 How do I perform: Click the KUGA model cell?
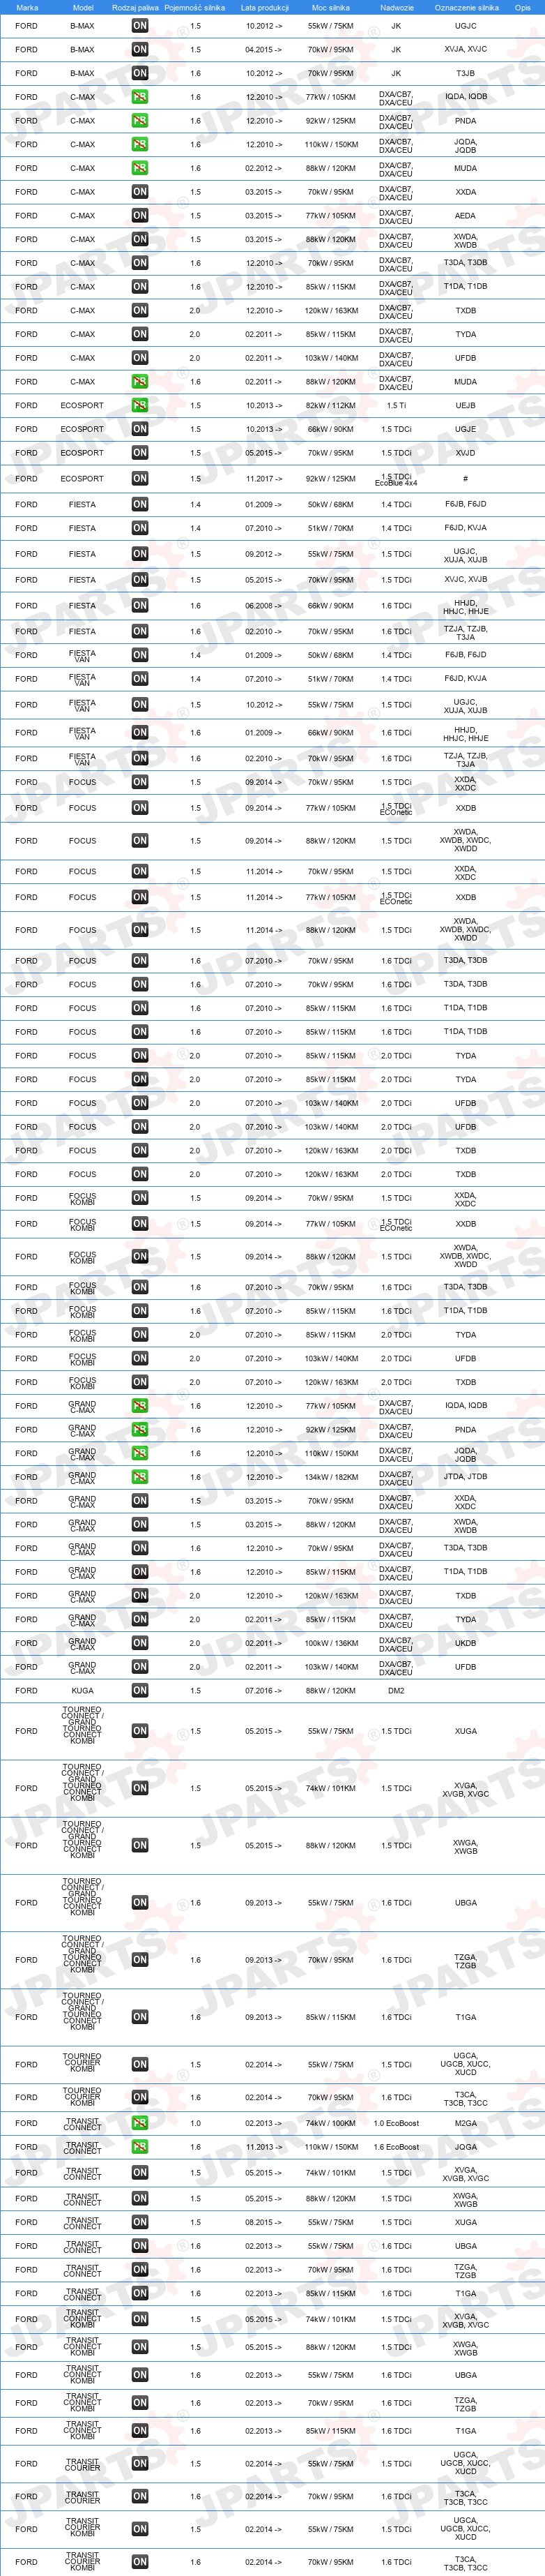82,1690
